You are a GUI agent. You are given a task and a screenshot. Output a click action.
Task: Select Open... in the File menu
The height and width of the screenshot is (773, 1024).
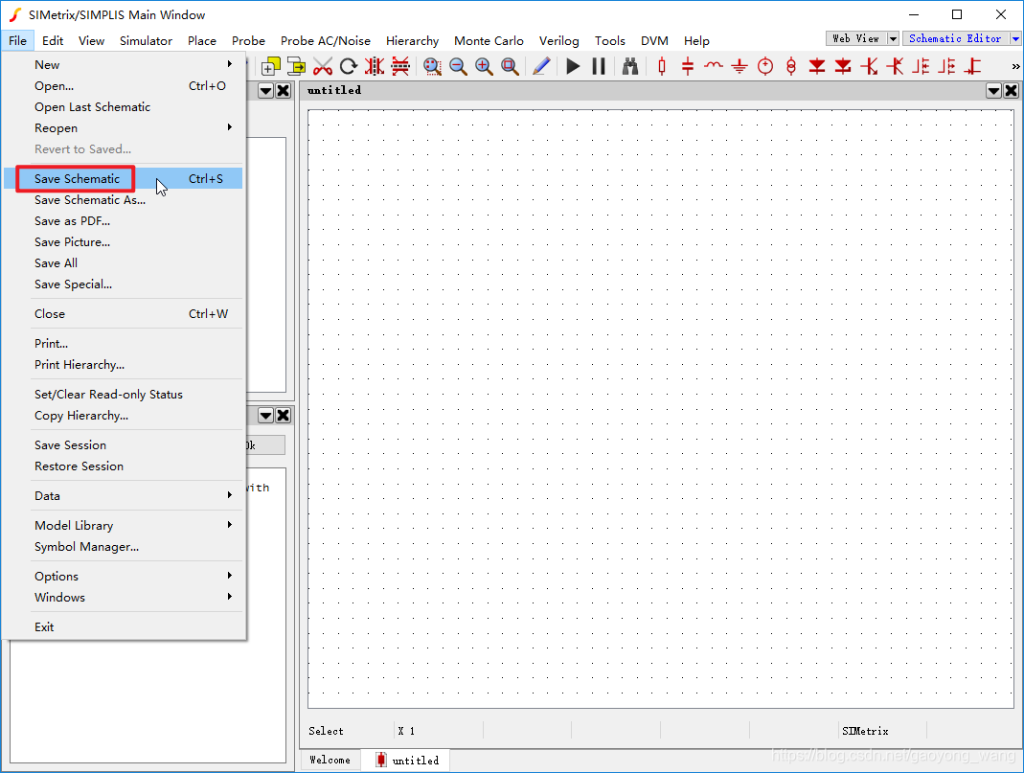click(x=124, y=85)
